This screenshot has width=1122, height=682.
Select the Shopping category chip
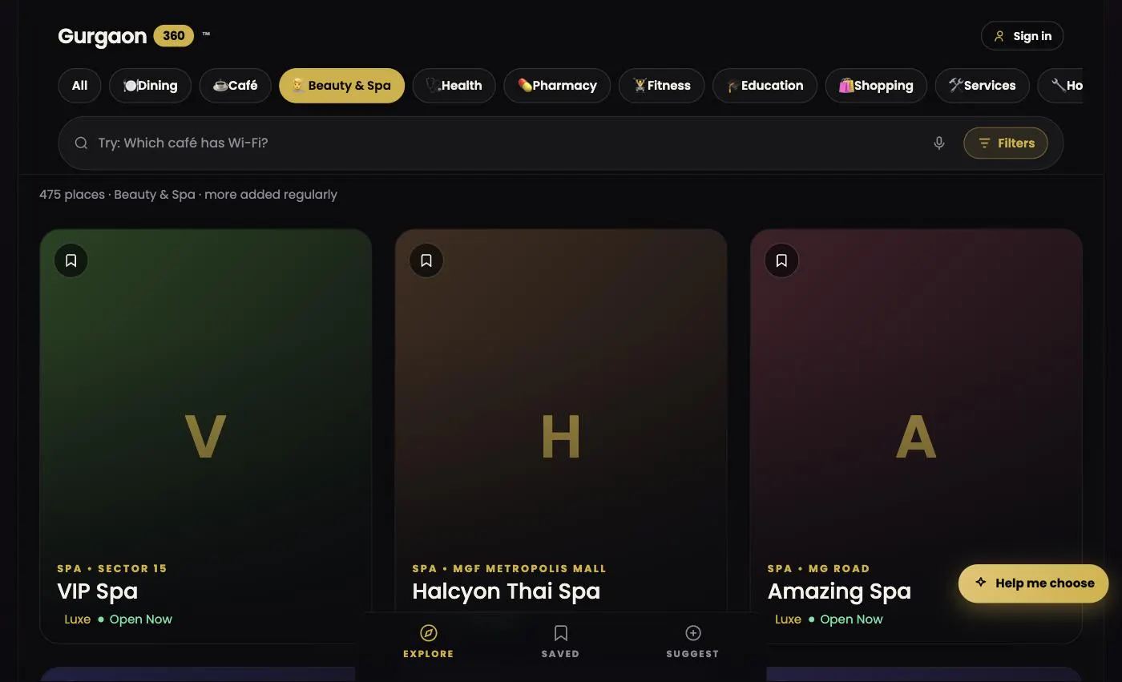[x=876, y=86]
